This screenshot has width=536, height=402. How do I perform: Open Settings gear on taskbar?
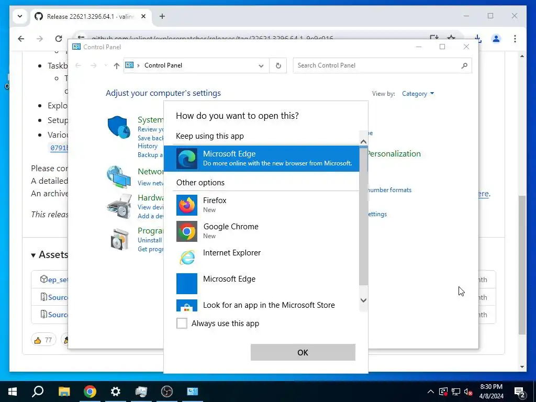(x=116, y=392)
